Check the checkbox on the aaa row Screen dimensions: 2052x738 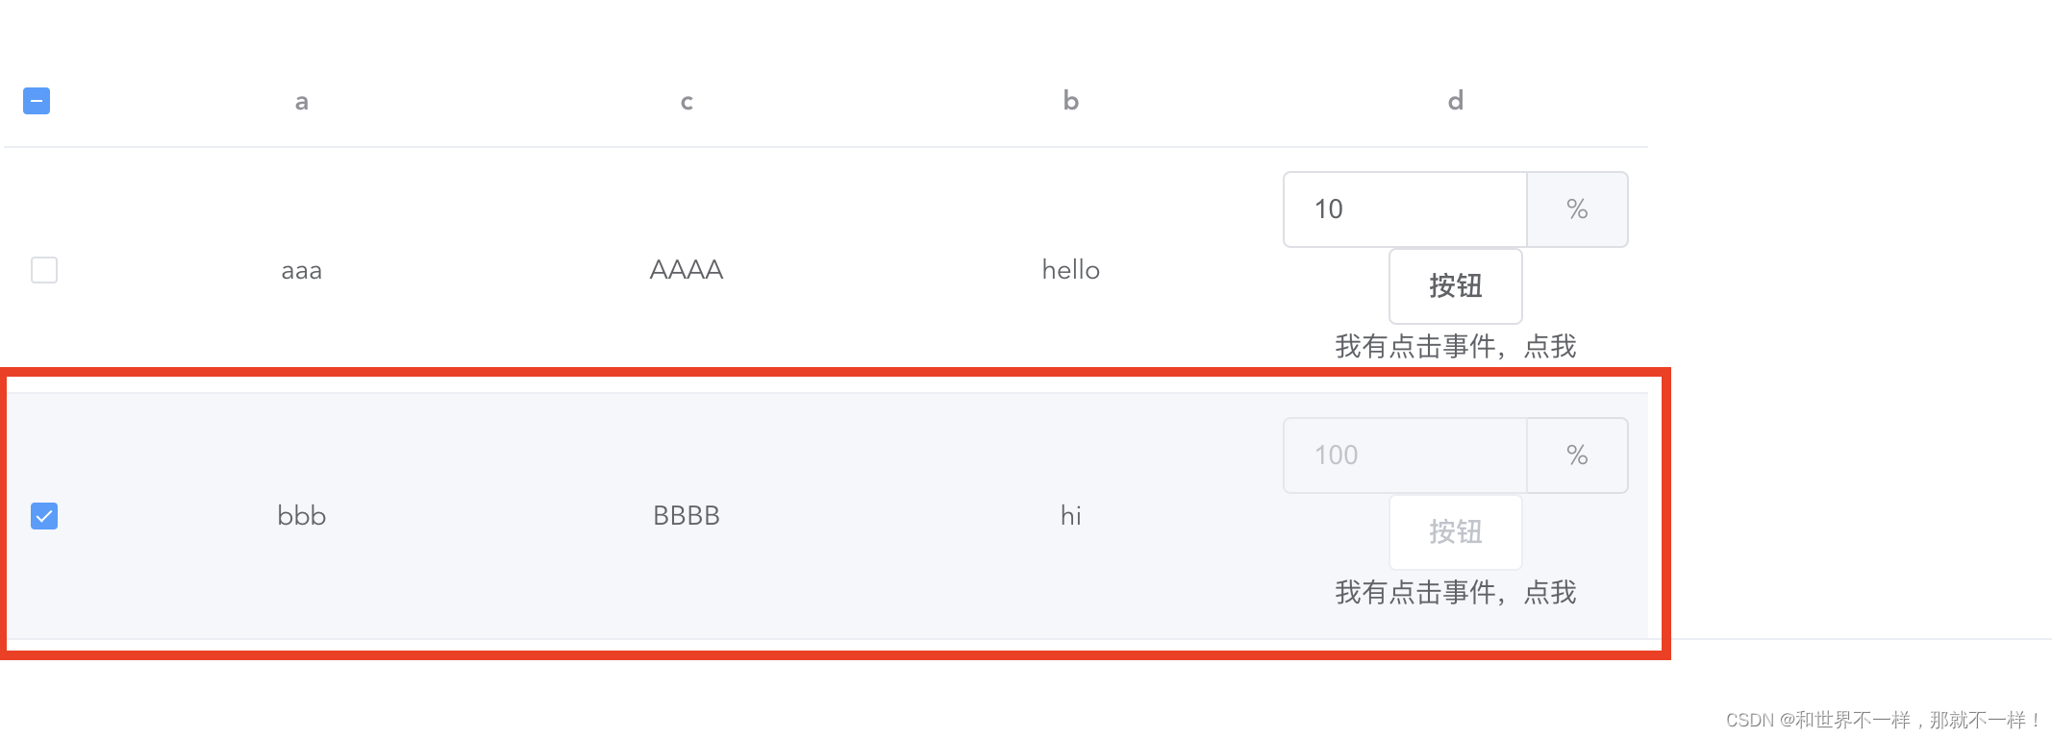point(43,270)
